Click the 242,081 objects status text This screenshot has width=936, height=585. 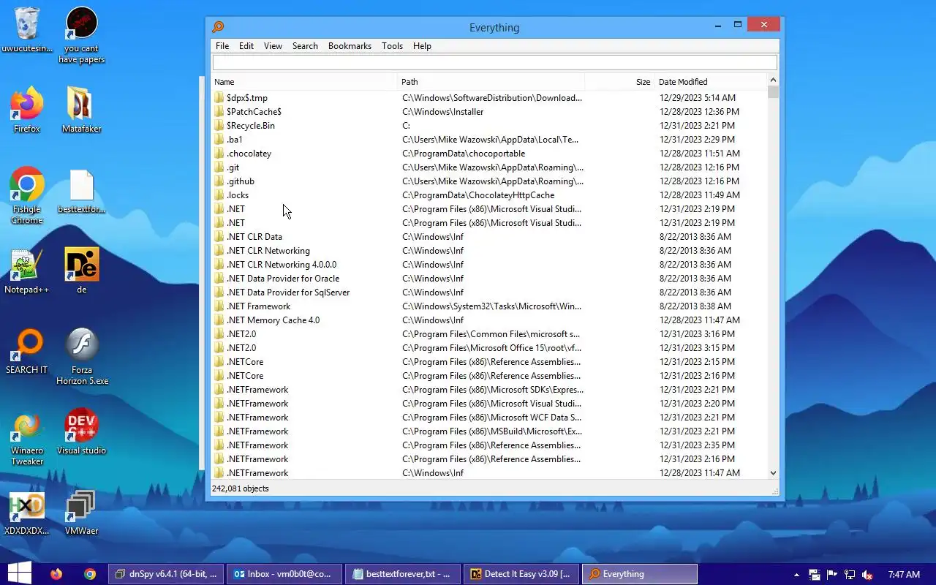(x=241, y=488)
